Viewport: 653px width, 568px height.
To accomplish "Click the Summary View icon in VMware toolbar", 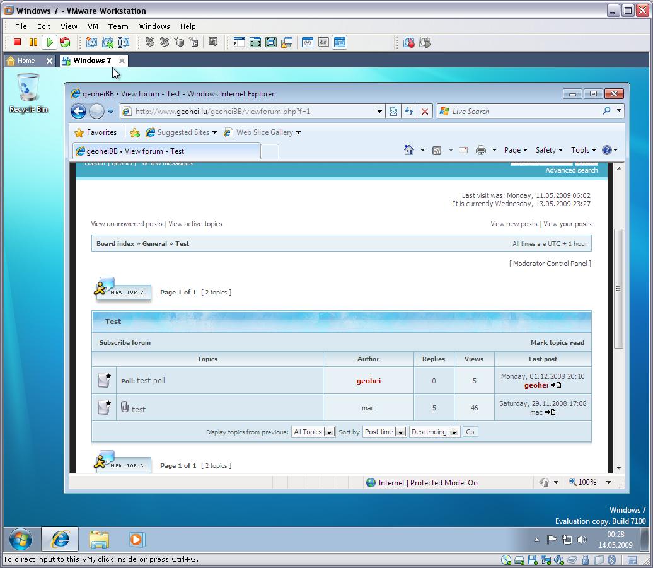I will click(x=308, y=42).
